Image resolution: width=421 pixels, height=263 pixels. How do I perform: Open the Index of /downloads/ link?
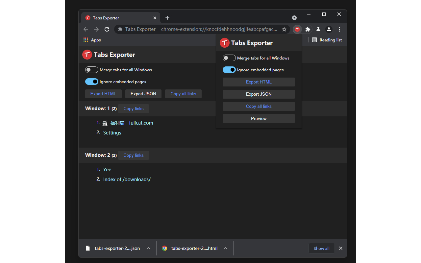click(x=127, y=179)
